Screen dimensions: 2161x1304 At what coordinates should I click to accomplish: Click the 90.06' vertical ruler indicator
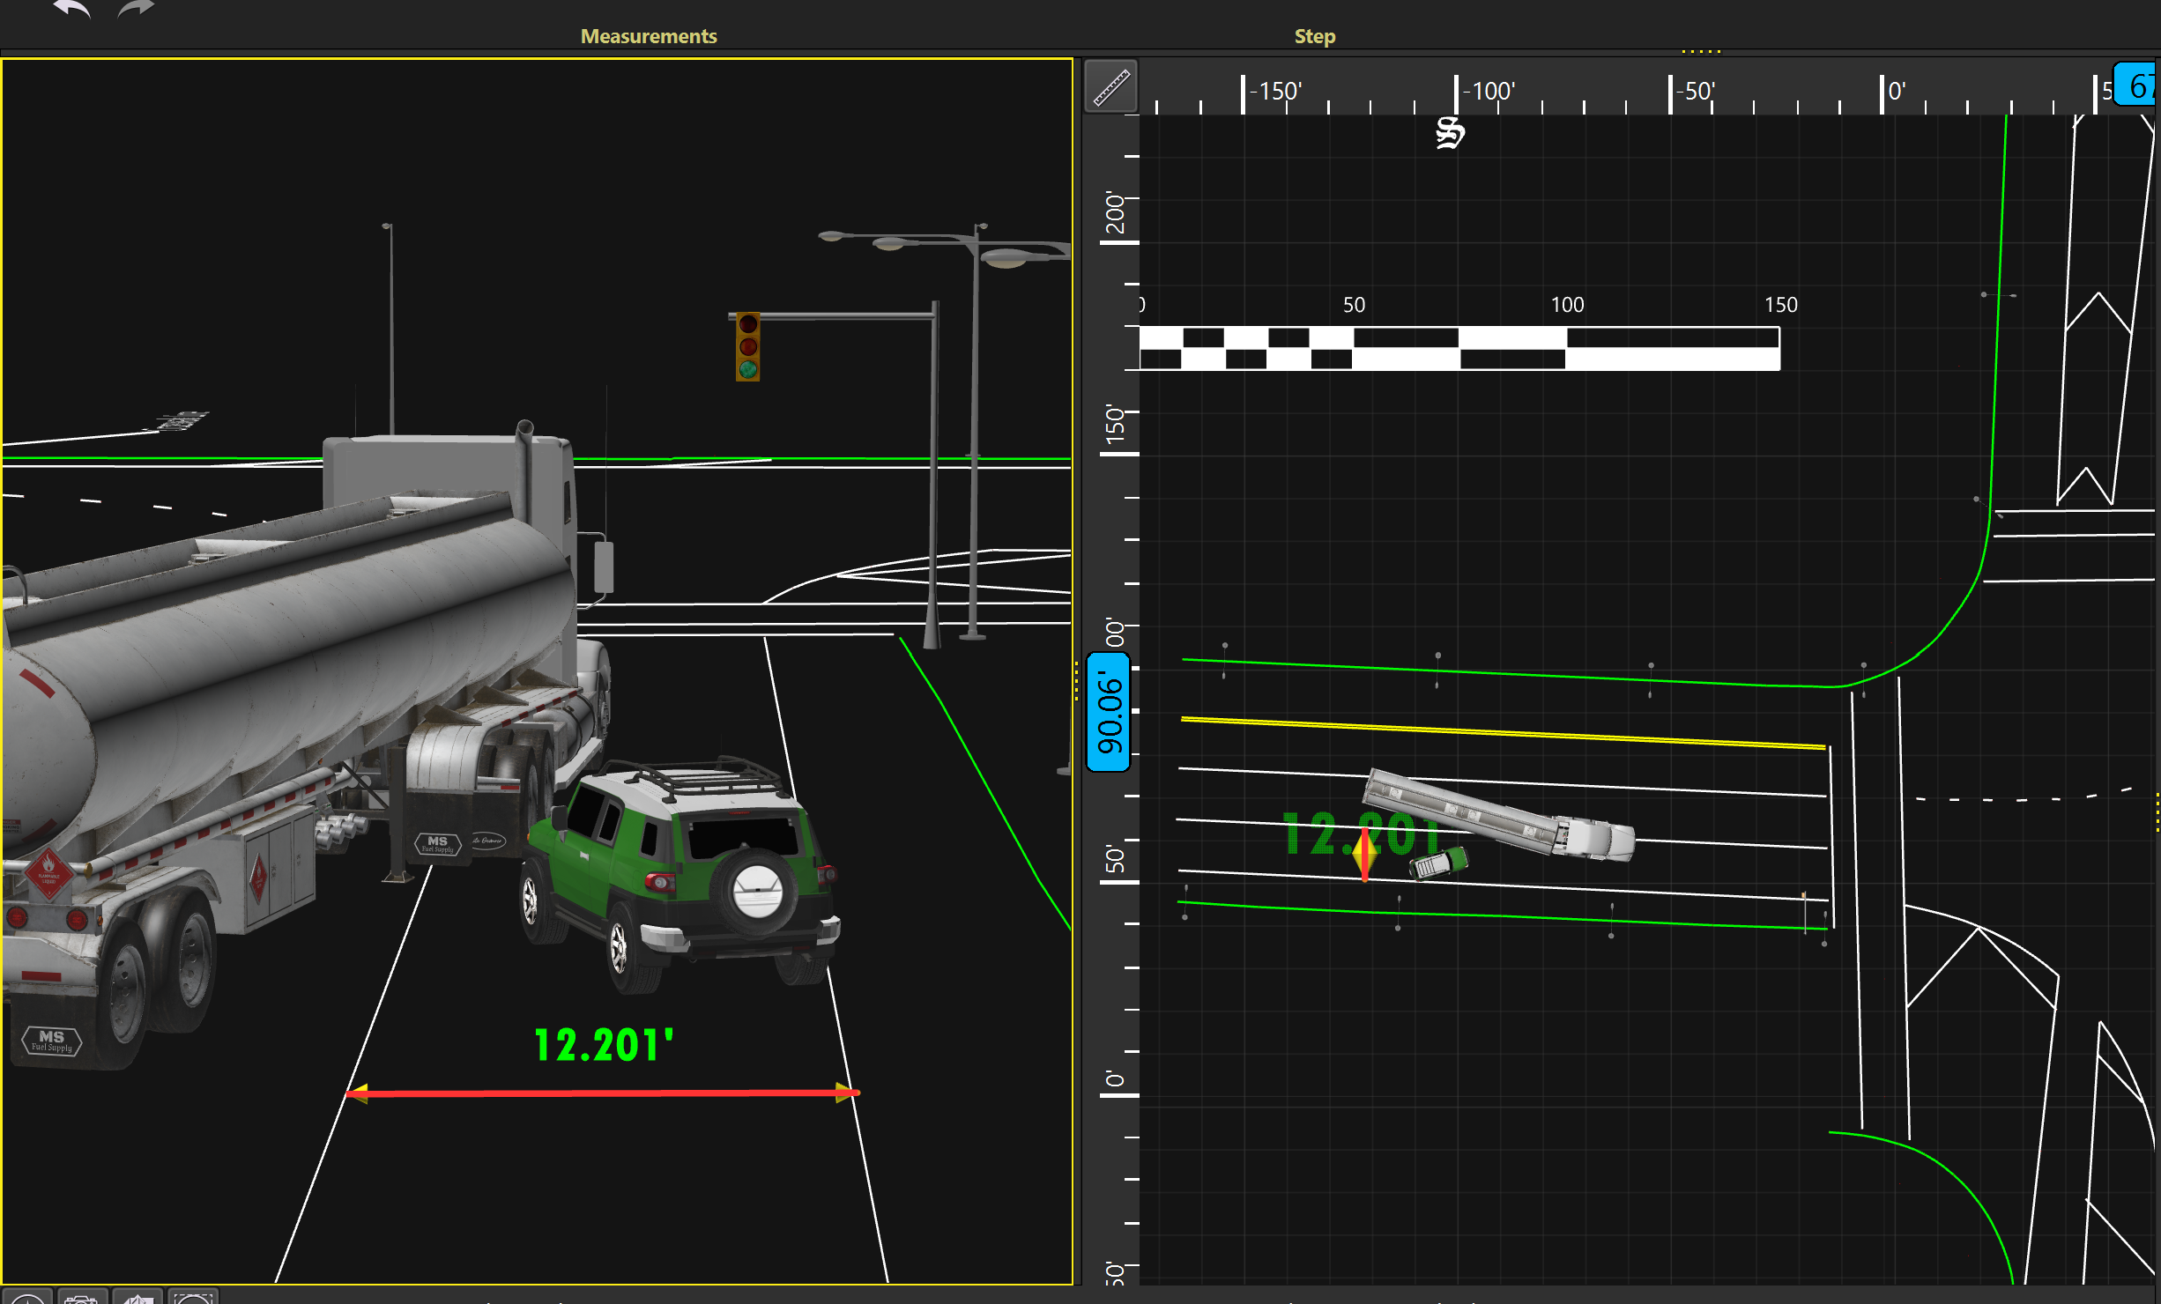click(x=1108, y=712)
